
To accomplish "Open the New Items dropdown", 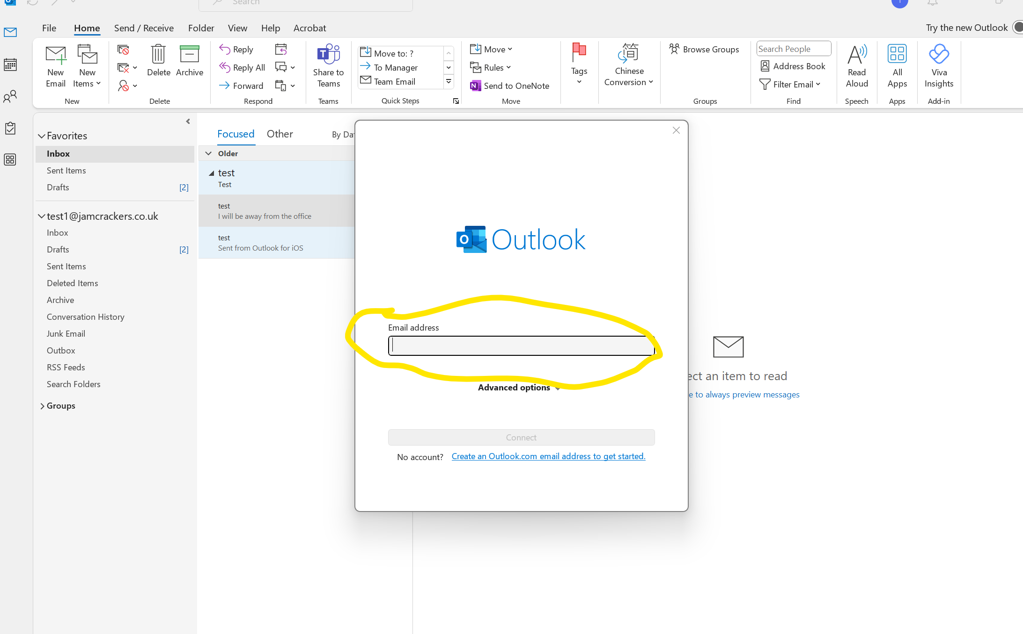I will (x=87, y=65).
